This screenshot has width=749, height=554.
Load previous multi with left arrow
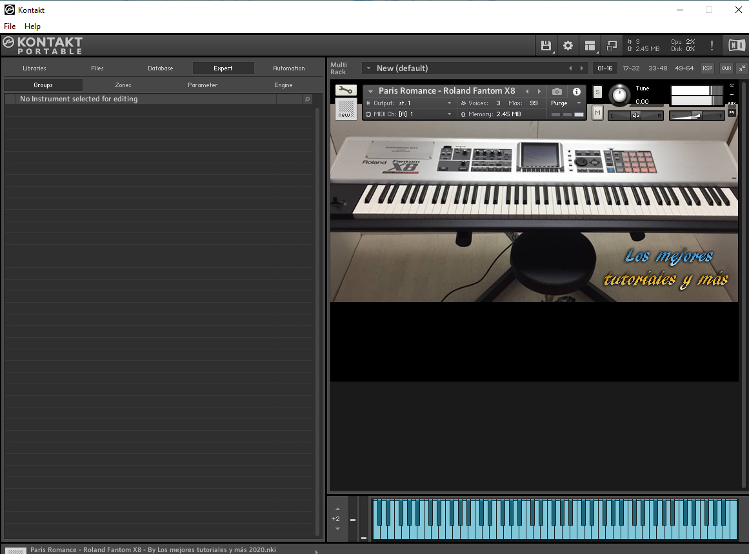[570, 68]
